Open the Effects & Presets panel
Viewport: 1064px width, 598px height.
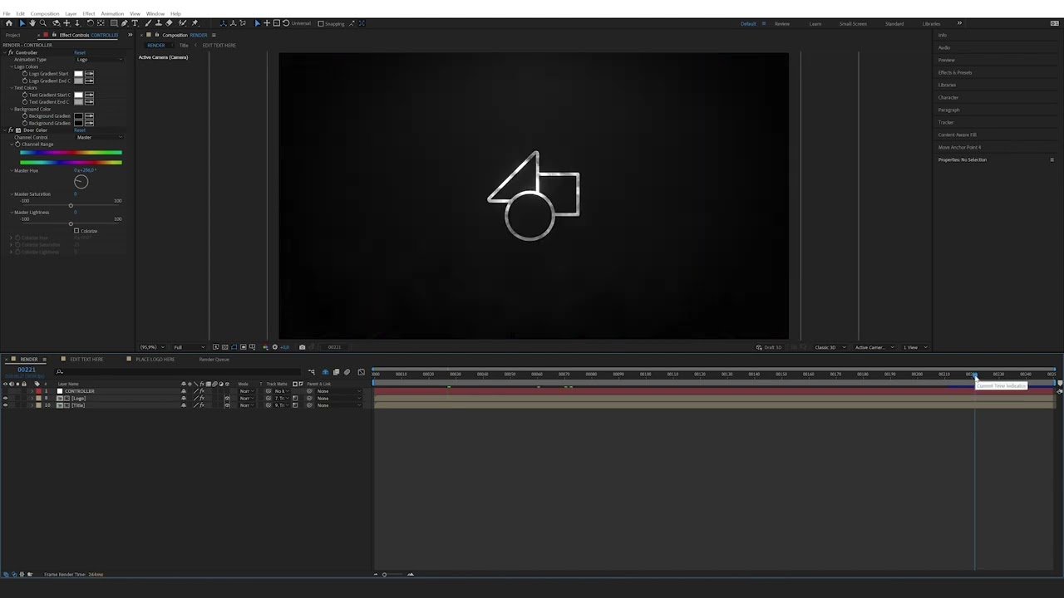click(955, 72)
